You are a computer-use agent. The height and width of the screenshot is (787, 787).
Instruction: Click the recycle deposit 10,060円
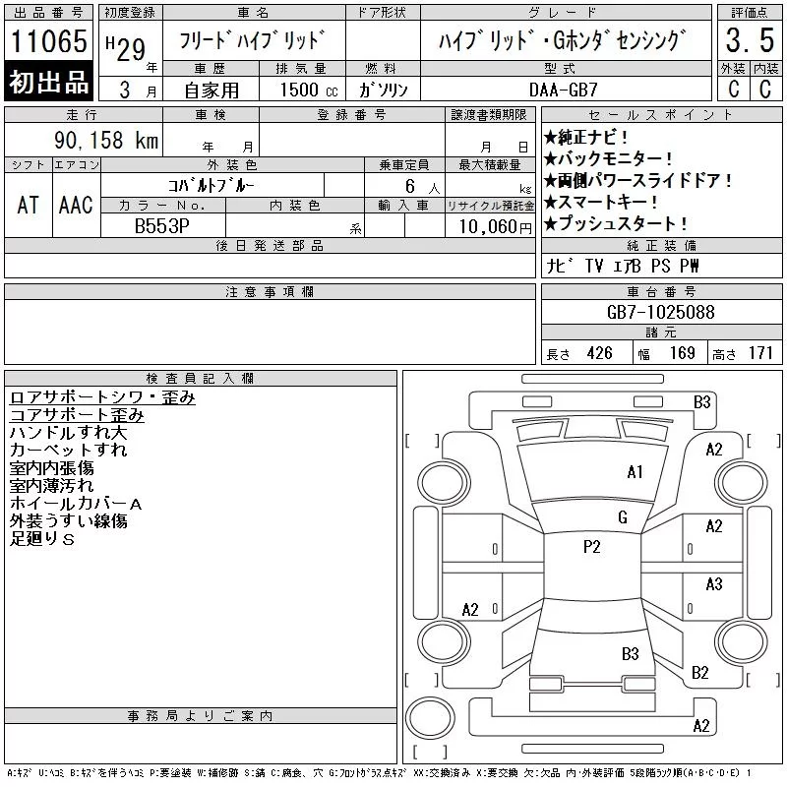[495, 227]
